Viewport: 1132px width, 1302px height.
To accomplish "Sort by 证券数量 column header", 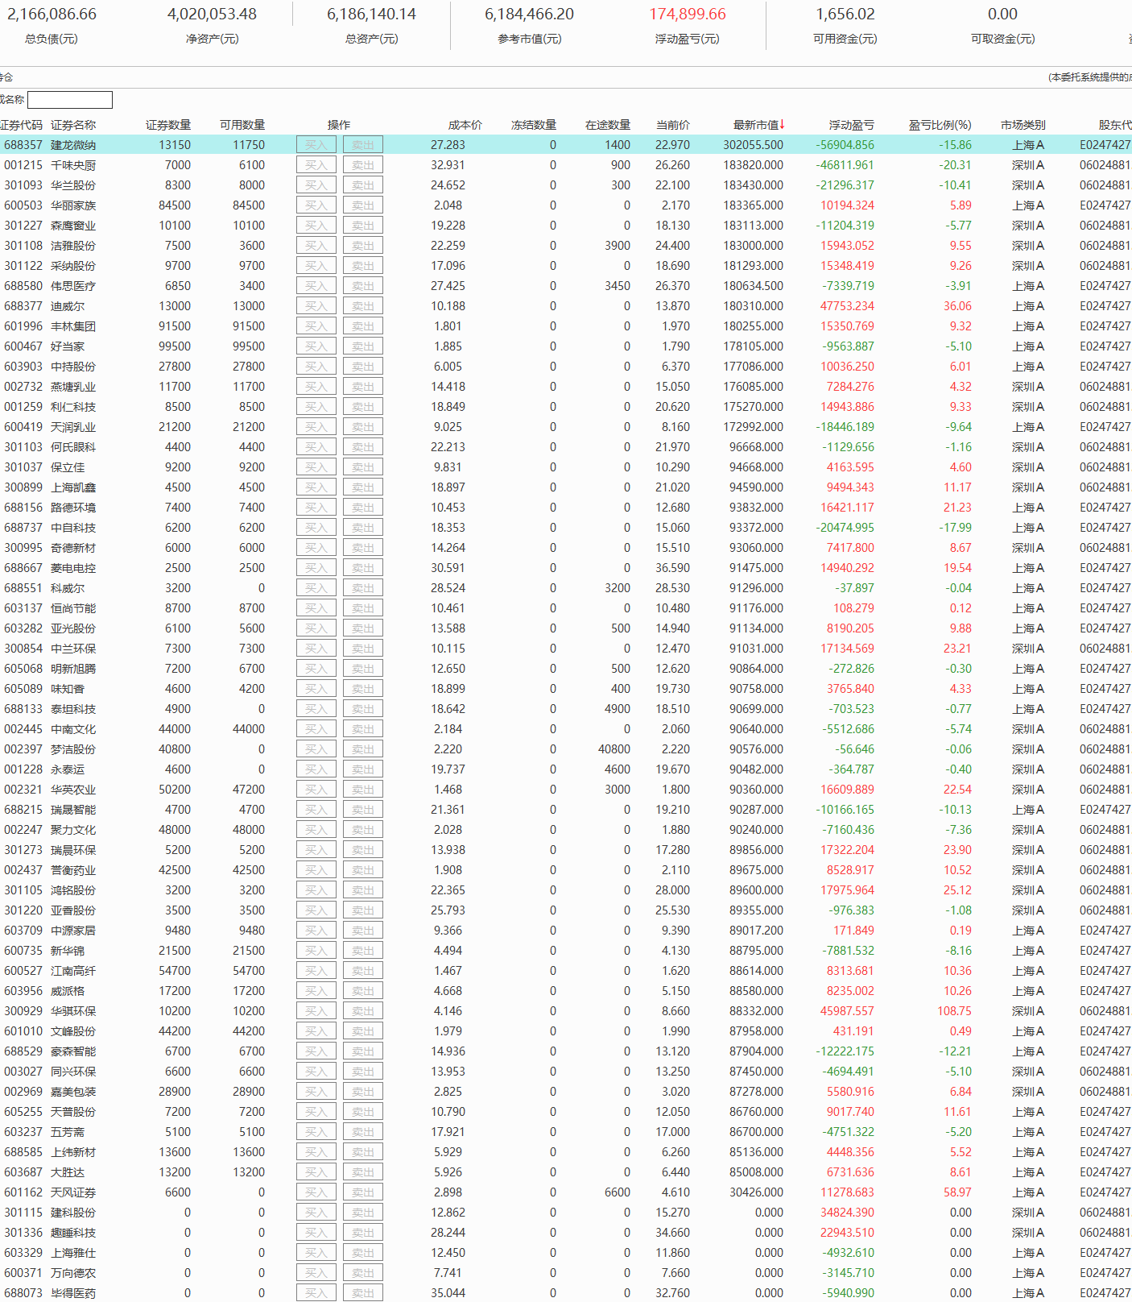I will 168,125.
